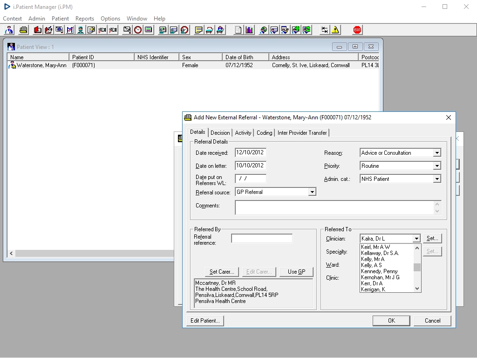Select 'Kernohan, Mr J G' in clinician list
The height and width of the screenshot is (358, 477).
click(387, 277)
